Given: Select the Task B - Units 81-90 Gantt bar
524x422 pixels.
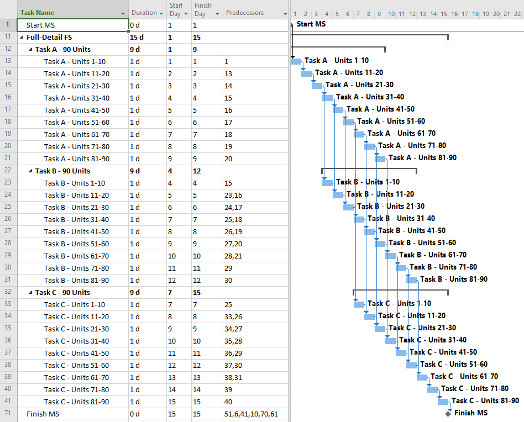Looking at the screenshot, I should point(412,279).
